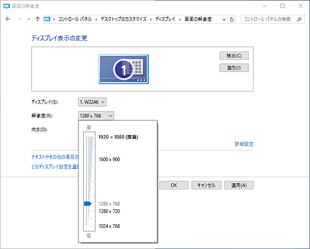Click the 検出(C) detect button

234,56
